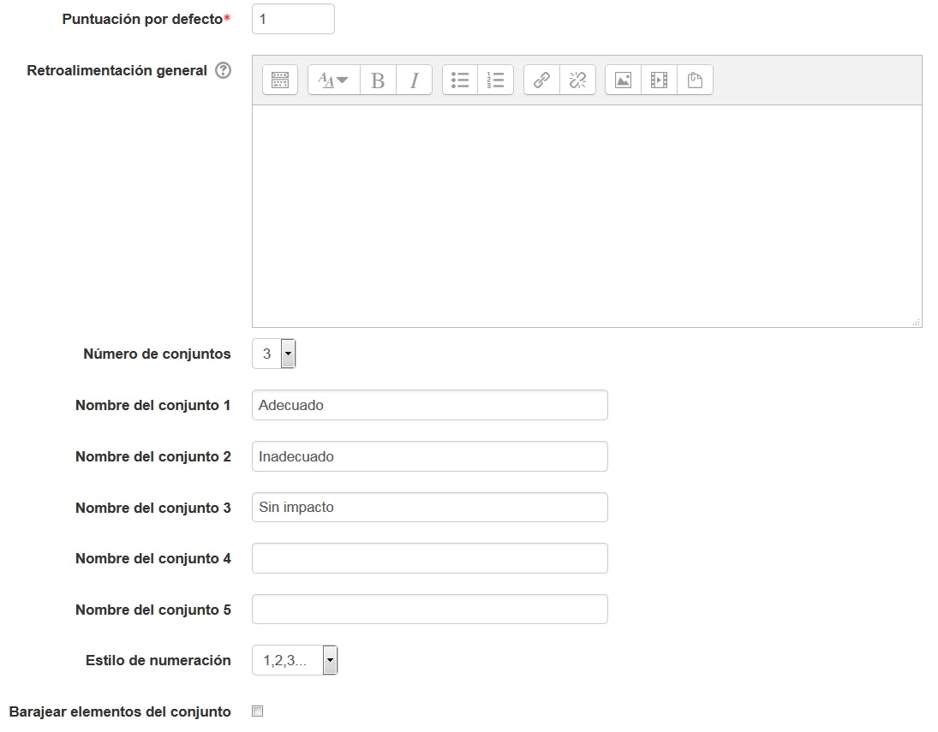This screenshot has width=938, height=732.
Task: Open the paragraph styles dropdown in editor
Action: tap(333, 80)
